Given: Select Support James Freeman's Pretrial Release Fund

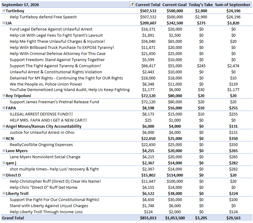Looking at the screenshot, I should (54, 102).
